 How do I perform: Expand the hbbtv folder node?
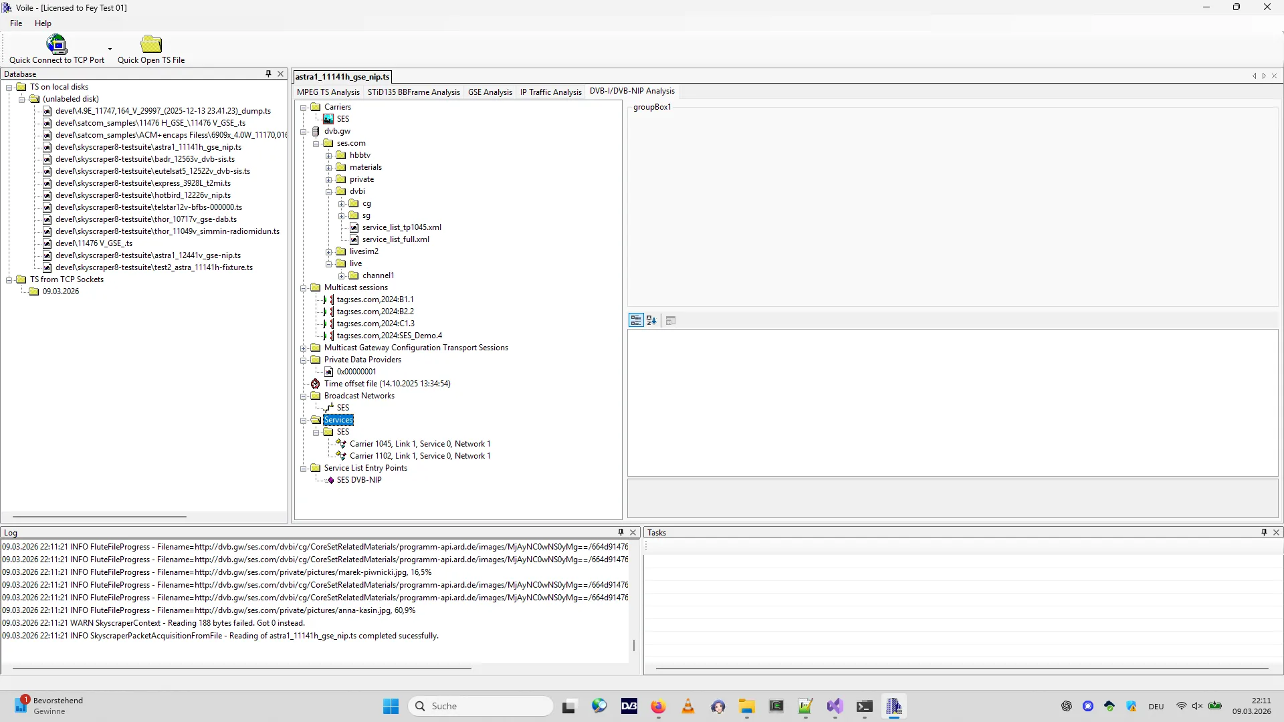pyautogui.click(x=329, y=156)
